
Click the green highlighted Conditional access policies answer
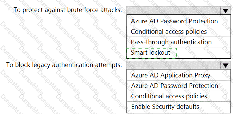pyautogui.click(x=169, y=96)
